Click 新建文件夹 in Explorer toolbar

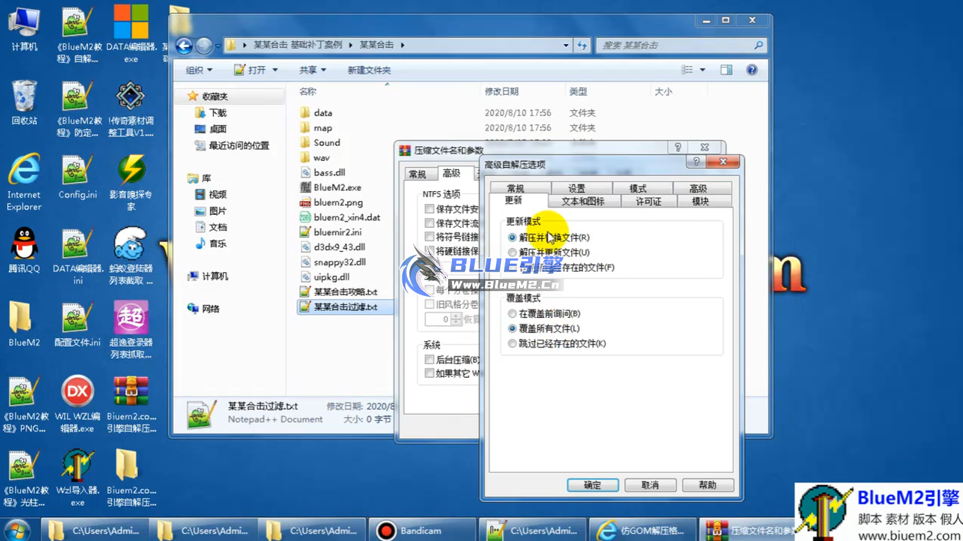(369, 70)
